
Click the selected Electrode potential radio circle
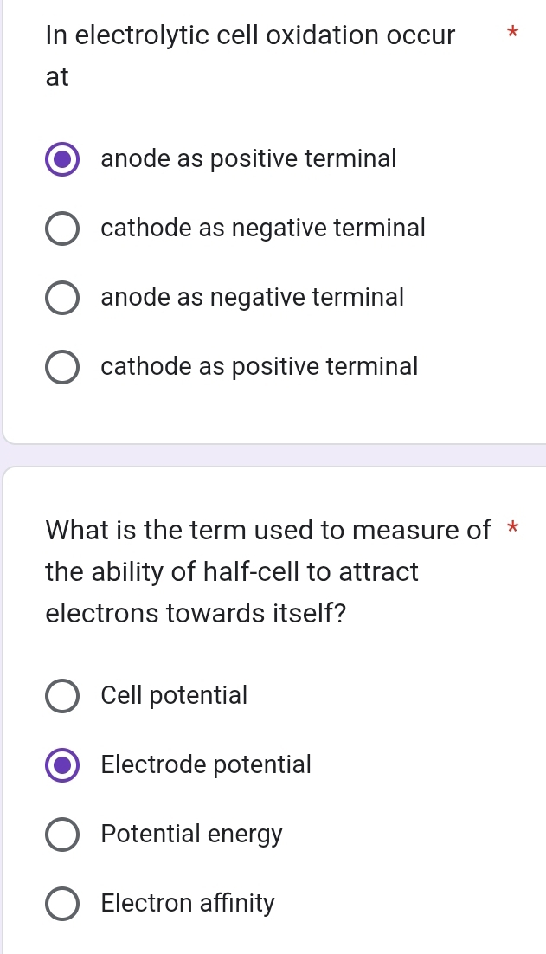(x=62, y=765)
